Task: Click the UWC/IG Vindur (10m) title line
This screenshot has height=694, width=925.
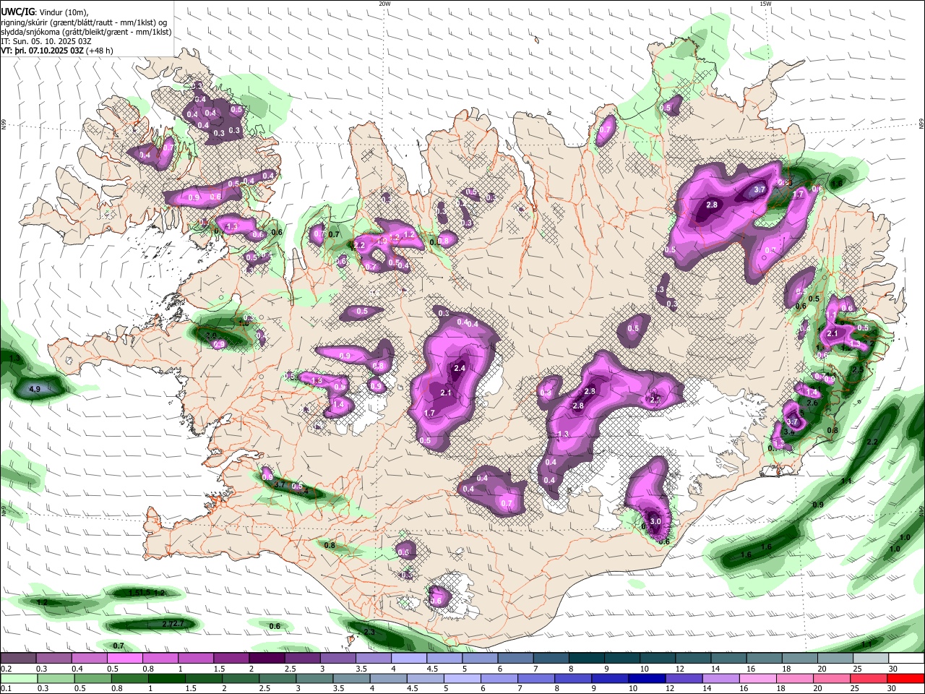Action: point(44,12)
